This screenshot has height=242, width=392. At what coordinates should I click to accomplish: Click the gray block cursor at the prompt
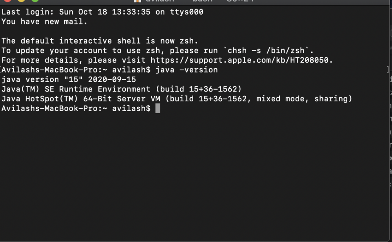[158, 108]
